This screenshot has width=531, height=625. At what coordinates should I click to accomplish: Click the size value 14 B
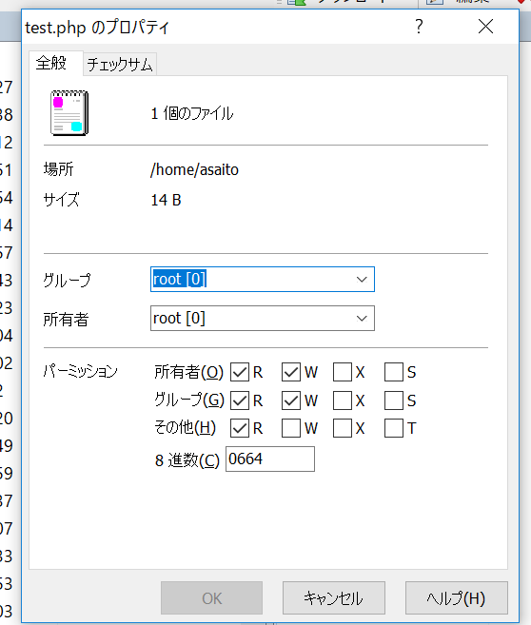click(166, 200)
